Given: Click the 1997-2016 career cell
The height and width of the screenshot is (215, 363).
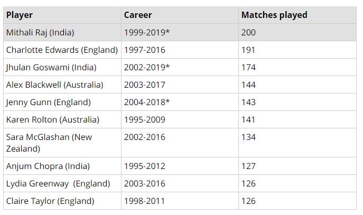Looking at the screenshot, I should pos(144,50).
